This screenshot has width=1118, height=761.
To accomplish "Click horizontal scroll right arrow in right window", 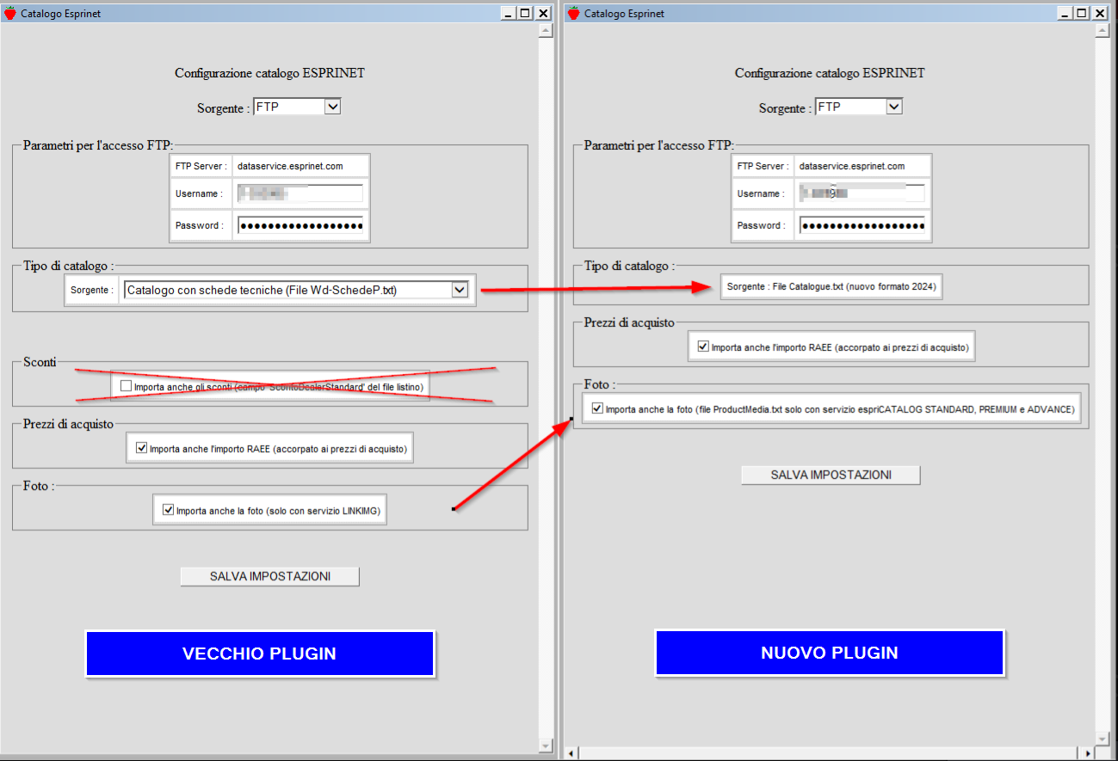I will coord(1089,753).
